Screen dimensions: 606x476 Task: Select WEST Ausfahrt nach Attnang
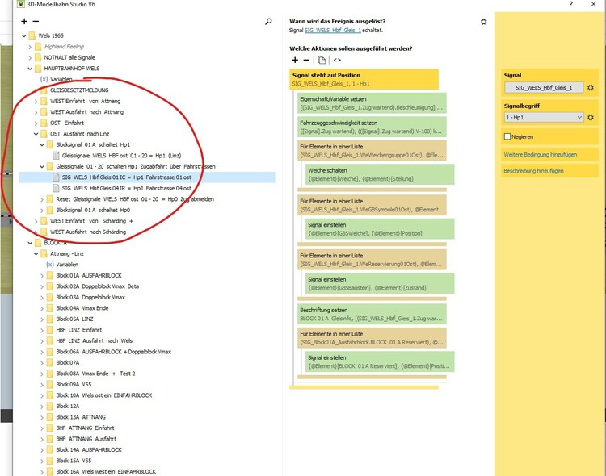(x=86, y=112)
